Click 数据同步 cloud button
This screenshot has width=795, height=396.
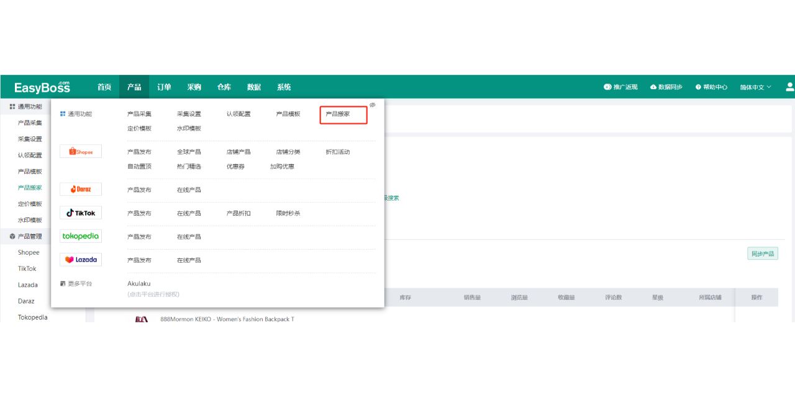click(666, 87)
